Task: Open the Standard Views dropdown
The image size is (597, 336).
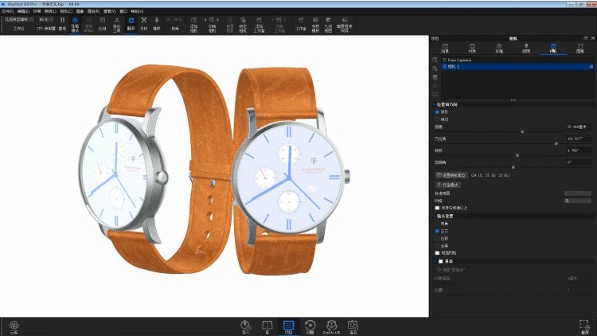Action: pyautogui.click(x=578, y=193)
